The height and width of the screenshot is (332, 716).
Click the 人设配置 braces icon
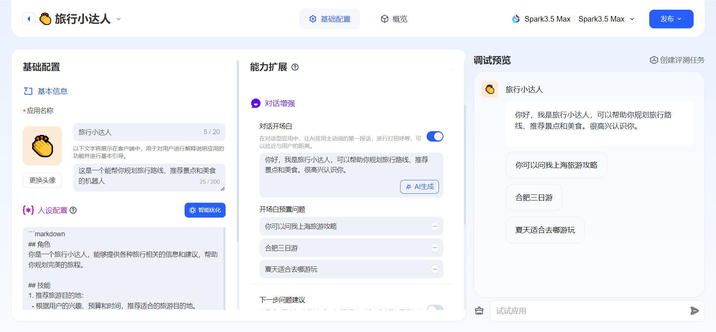click(x=28, y=210)
